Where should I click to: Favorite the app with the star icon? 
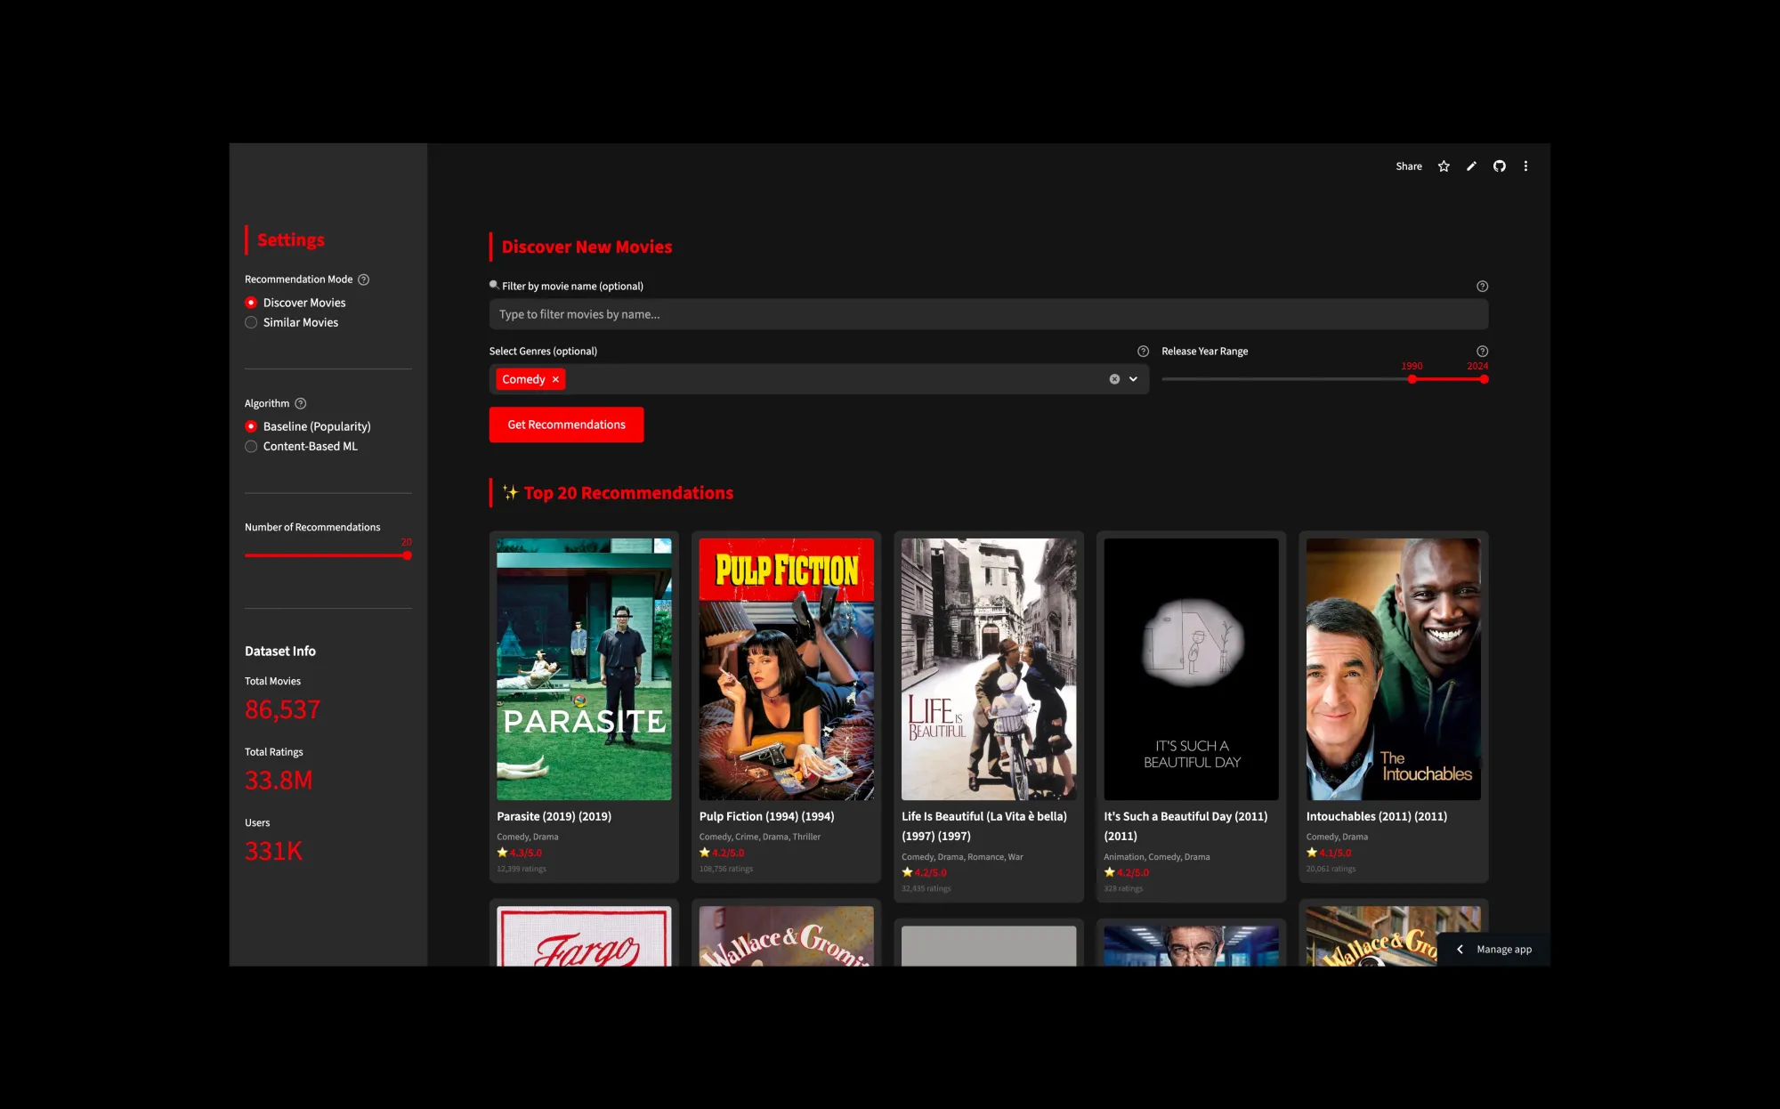point(1444,166)
